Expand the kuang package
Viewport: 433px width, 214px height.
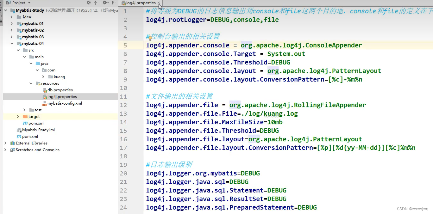(43, 76)
